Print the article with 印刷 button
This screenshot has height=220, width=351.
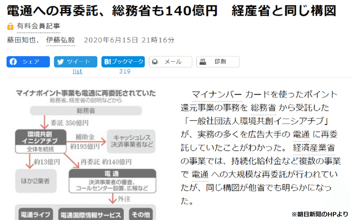coord(218,62)
